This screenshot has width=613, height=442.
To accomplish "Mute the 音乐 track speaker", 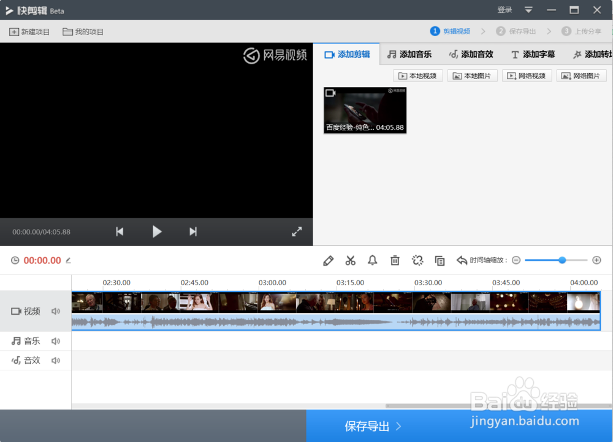I will pyautogui.click(x=56, y=340).
